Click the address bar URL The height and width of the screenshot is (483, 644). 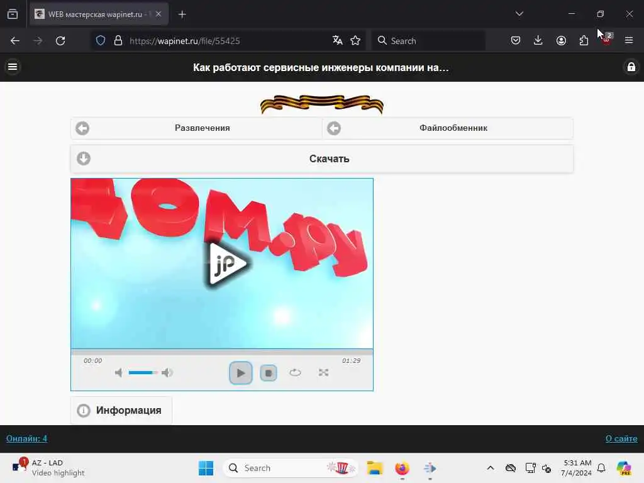tap(184, 41)
